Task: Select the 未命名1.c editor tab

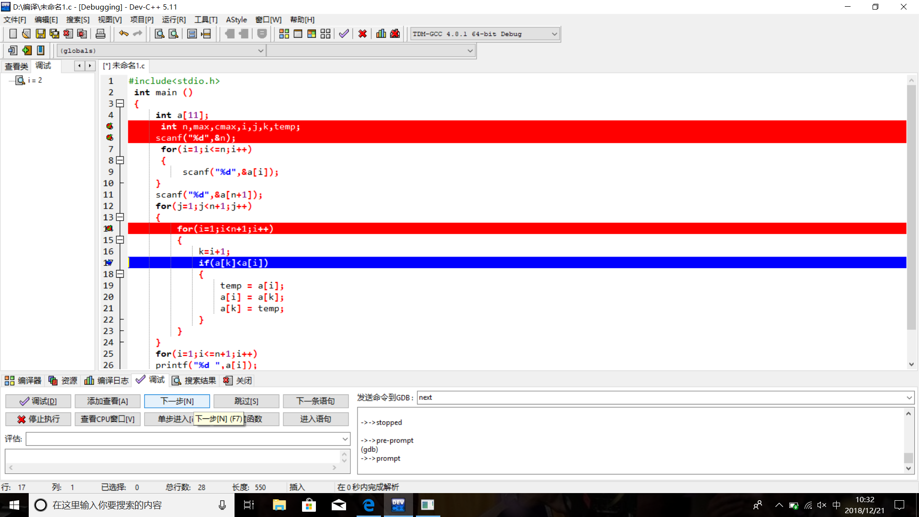Action: click(x=124, y=66)
